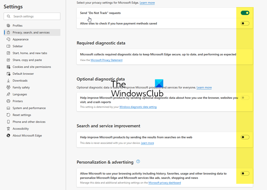Click the Search settings input field
267x190 pixels.
(x=32, y=16)
